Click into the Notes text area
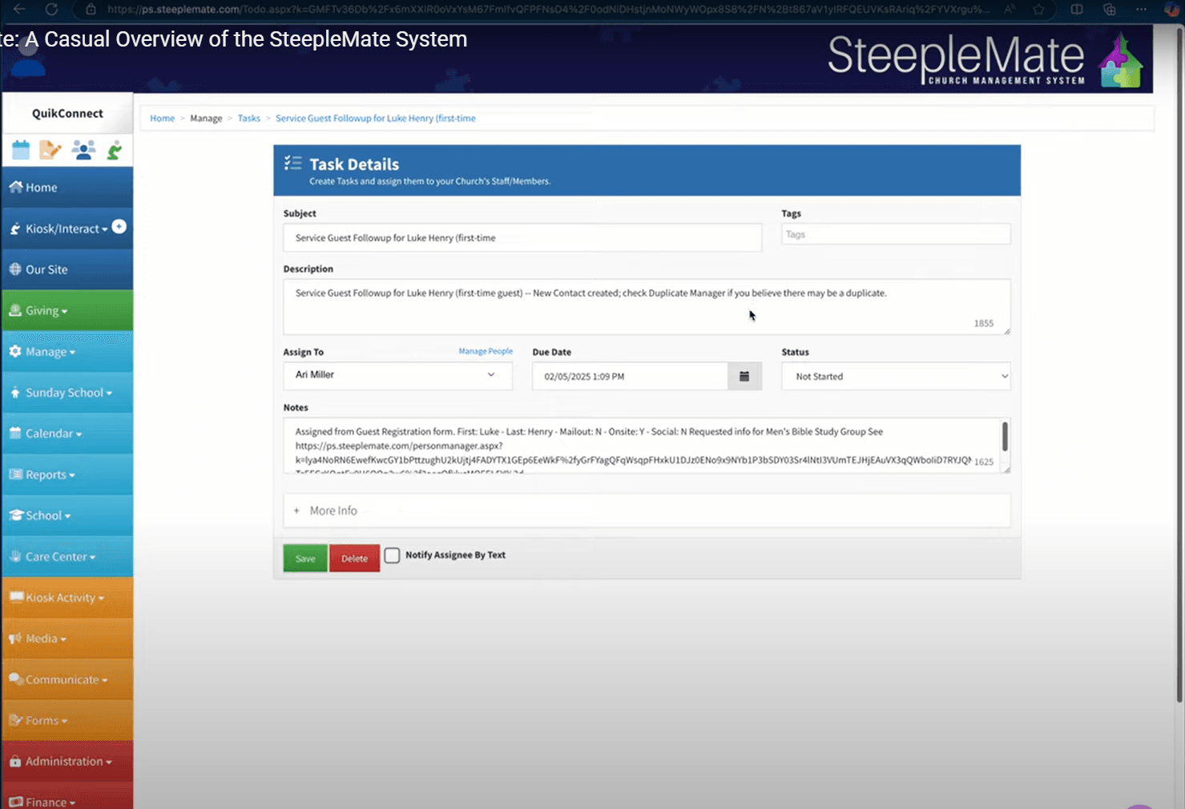The image size is (1185, 809). click(647, 445)
